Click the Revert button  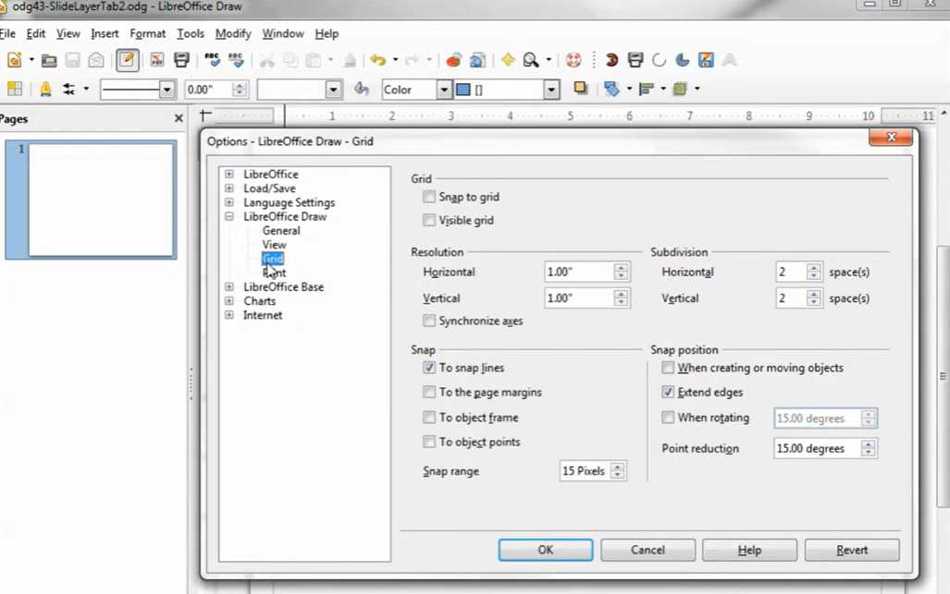coord(852,550)
